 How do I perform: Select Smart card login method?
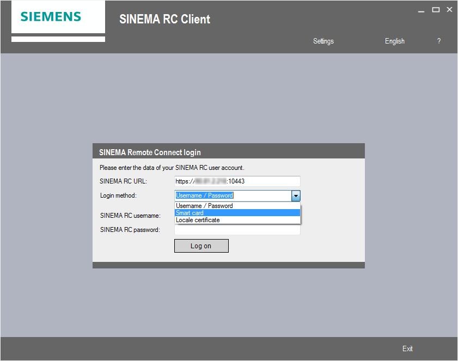(237, 213)
